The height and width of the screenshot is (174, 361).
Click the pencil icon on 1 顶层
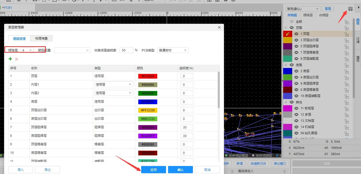288,34
